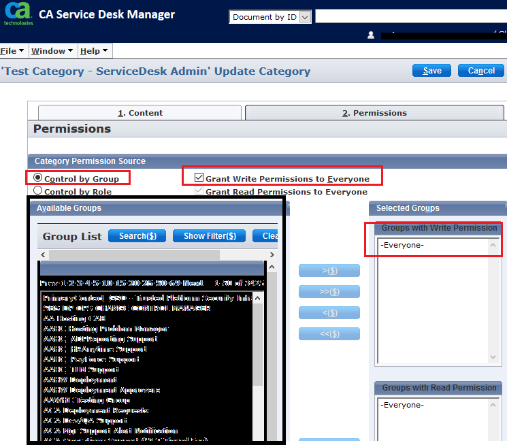Viewport: 507px width, 445px height.
Task: Click the group names listbox scrollbar thumb
Action: (x=258, y=344)
